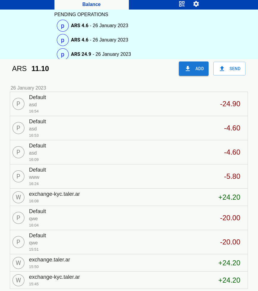258x291 pixels.
Task: Open the qwe payment at 15:51
Action: pos(129,242)
